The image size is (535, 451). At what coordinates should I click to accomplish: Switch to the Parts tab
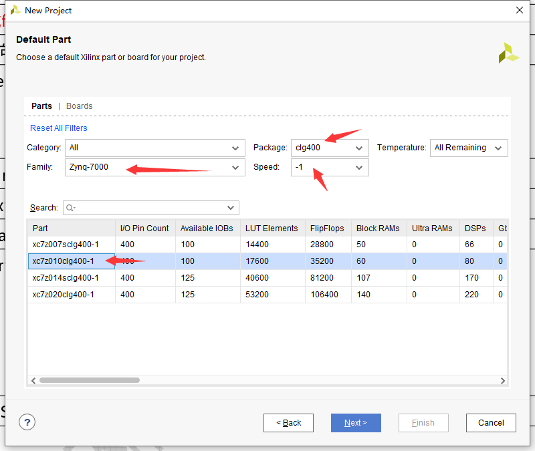click(41, 106)
